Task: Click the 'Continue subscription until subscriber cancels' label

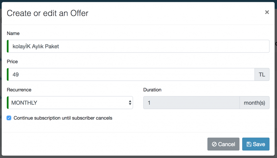Action: click(63, 118)
